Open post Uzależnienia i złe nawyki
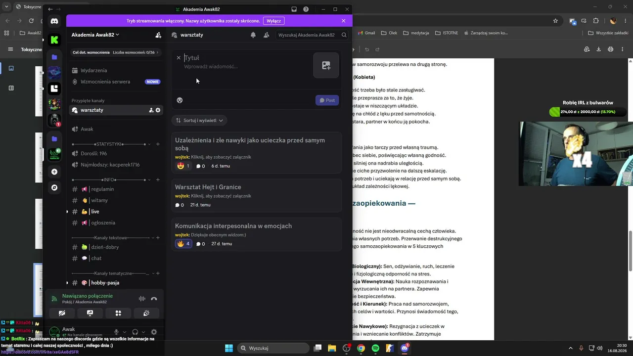The width and height of the screenshot is (633, 356). click(x=257, y=152)
